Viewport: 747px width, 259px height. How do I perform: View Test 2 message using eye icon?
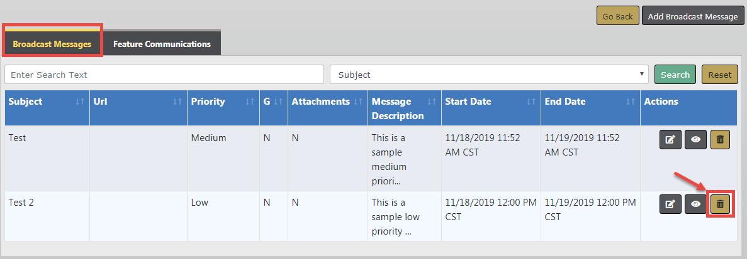(x=695, y=204)
